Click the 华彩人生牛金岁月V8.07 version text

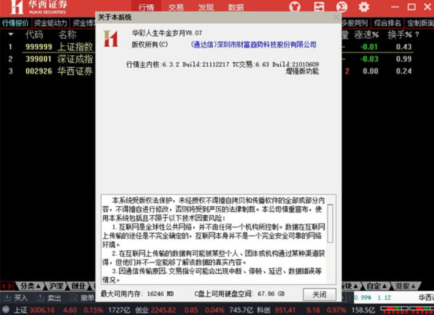click(167, 33)
